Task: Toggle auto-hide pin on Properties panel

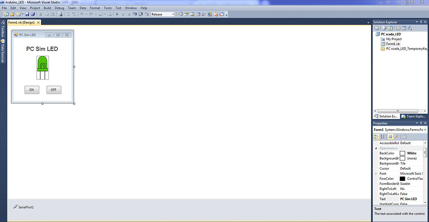Action: point(421,123)
